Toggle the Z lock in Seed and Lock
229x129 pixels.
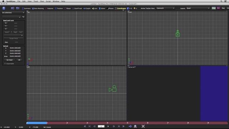pos(6,29)
